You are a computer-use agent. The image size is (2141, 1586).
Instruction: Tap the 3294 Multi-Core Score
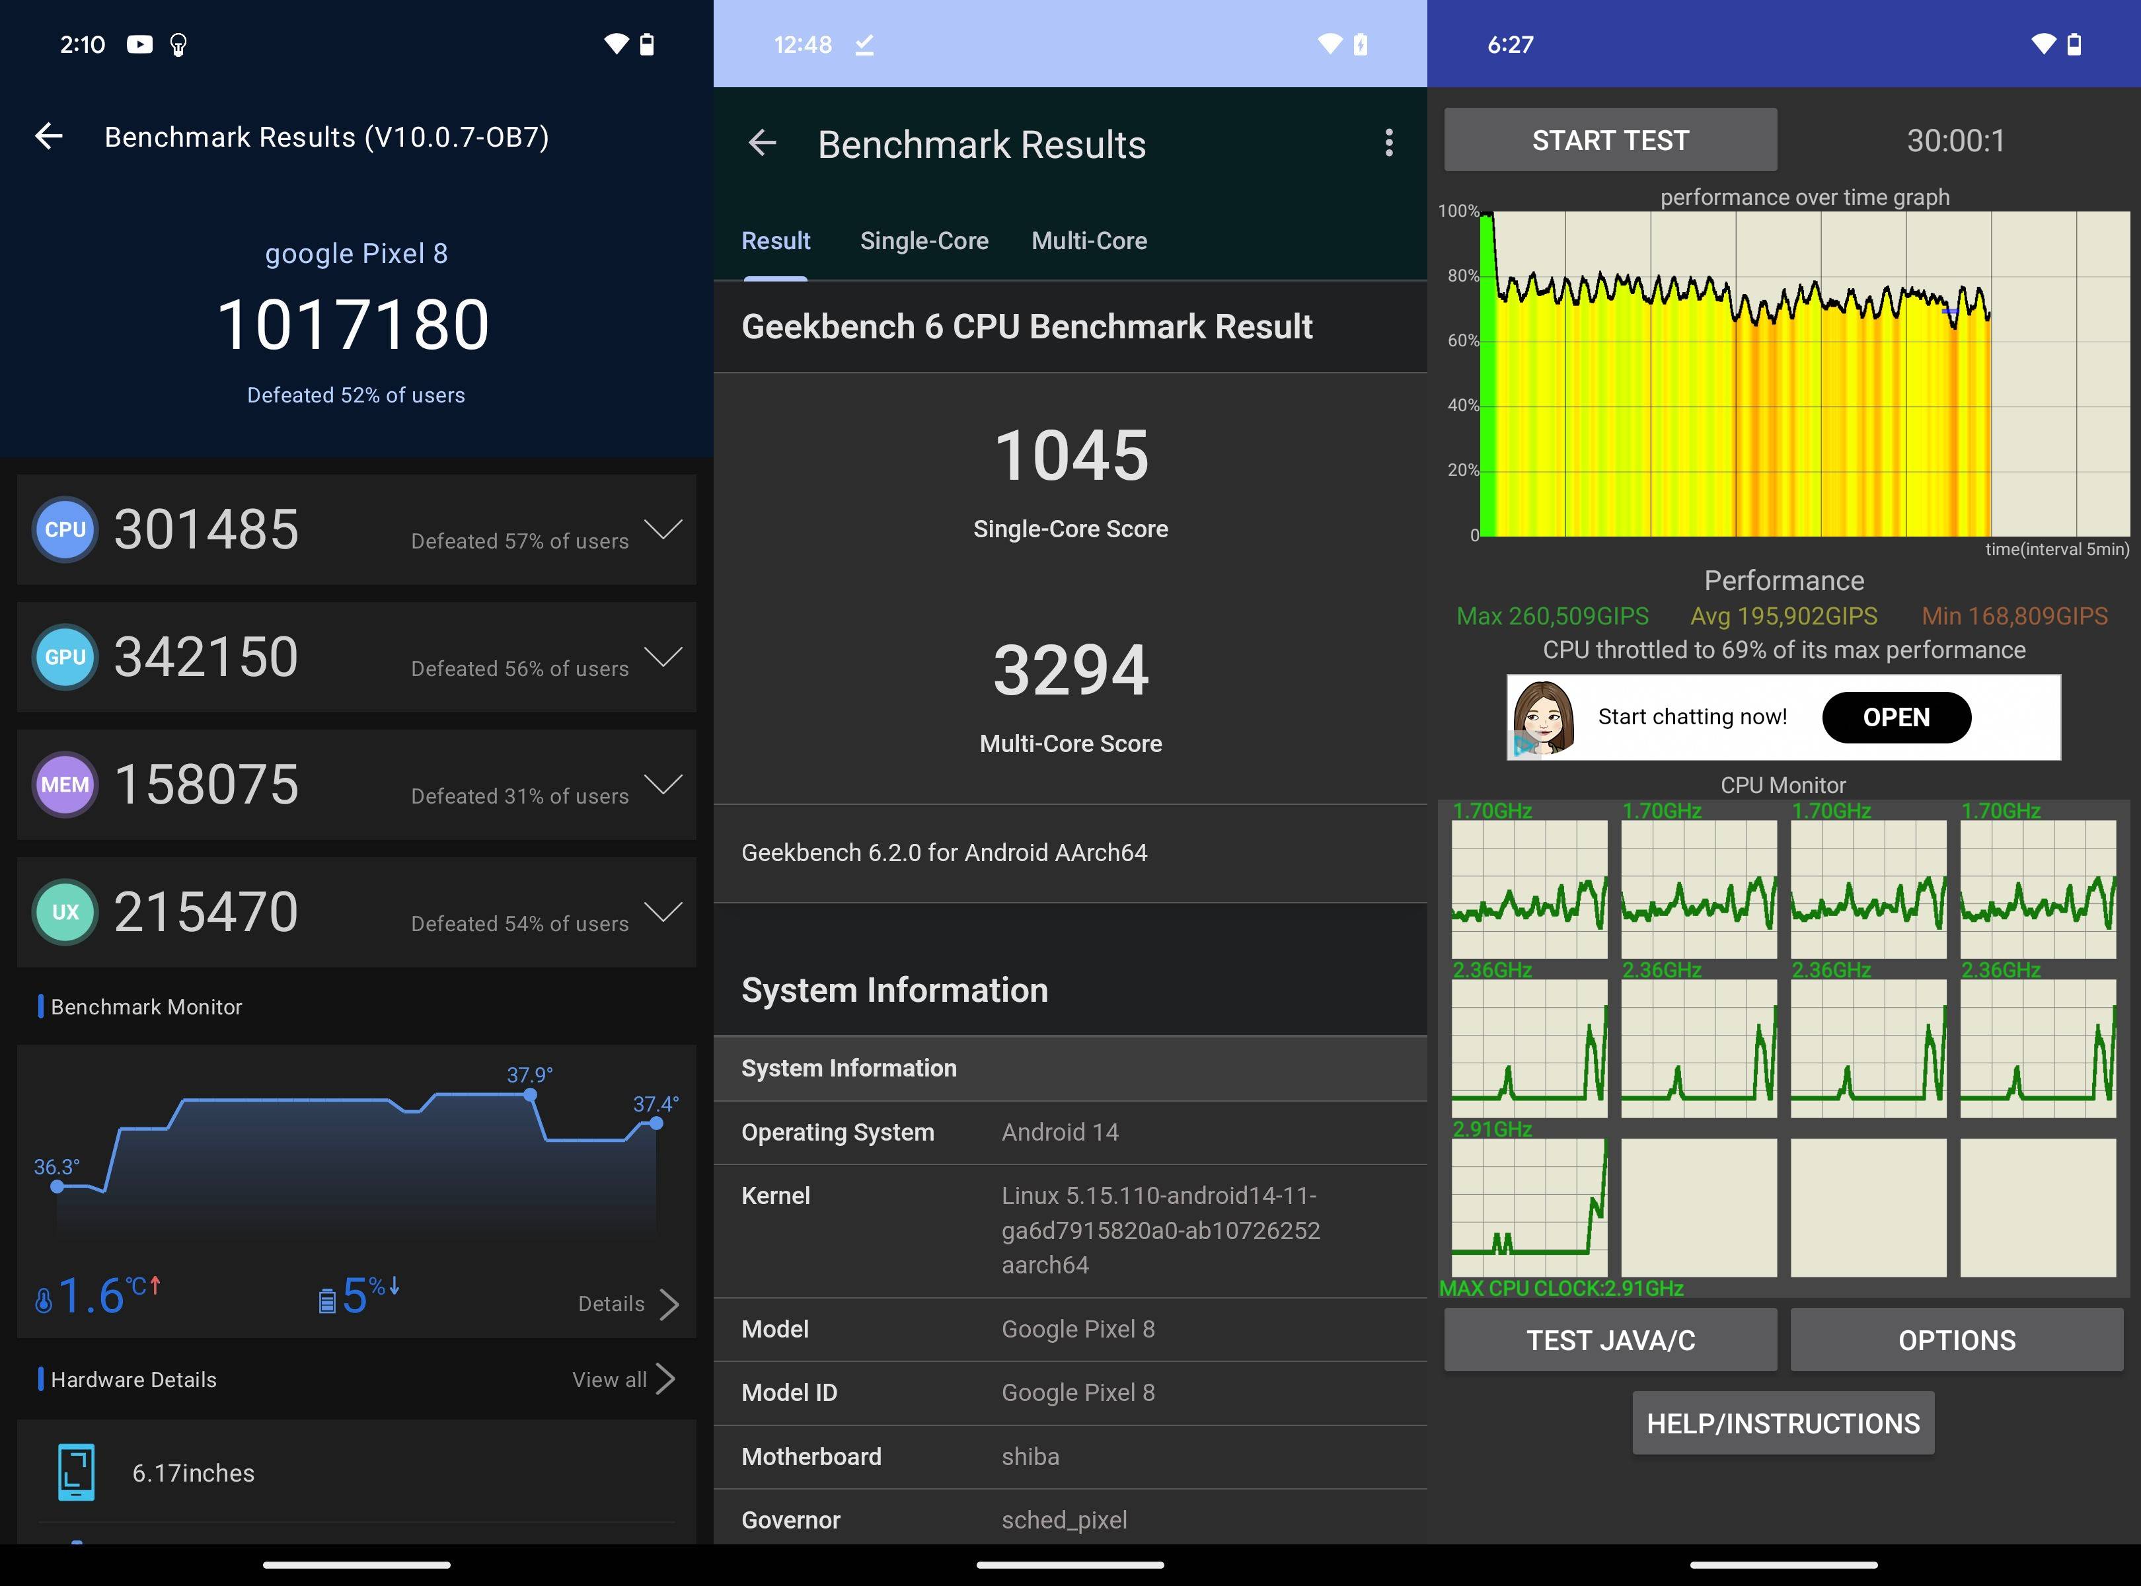[1070, 670]
